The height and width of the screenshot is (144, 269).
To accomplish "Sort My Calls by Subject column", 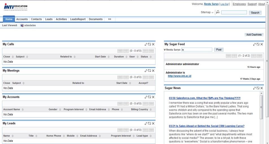I will pos(27,57).
